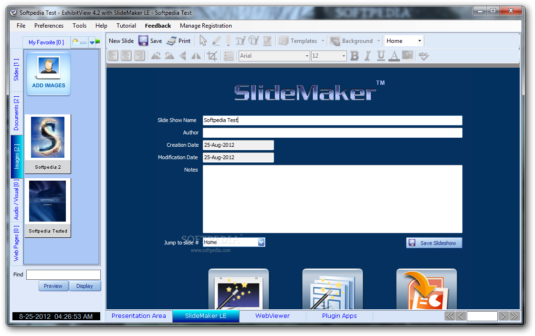Click the template wizard documents icon
This screenshot has height=336, width=535.
tap(332, 289)
